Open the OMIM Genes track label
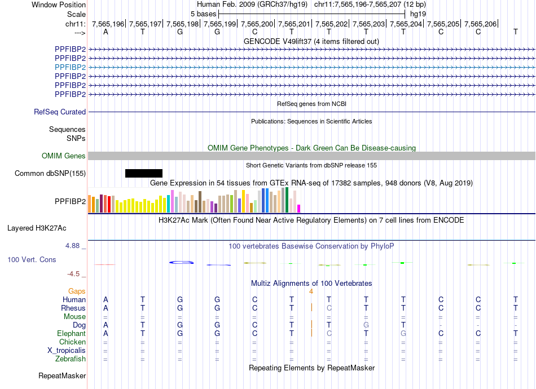Viewport: 536px width, 389px height. pos(63,156)
